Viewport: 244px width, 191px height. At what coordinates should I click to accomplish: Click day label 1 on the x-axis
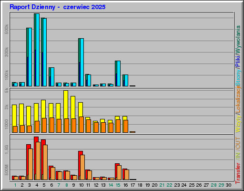15,185
